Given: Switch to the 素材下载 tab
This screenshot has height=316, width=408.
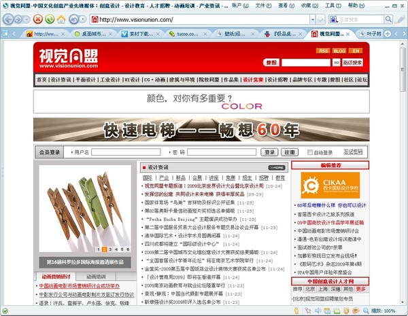Looking at the screenshot, I should pyautogui.click(x=141, y=34).
